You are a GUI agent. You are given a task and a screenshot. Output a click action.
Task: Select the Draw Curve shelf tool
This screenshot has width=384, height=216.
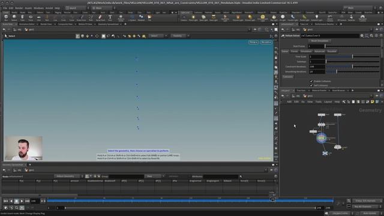[x=81, y=17]
